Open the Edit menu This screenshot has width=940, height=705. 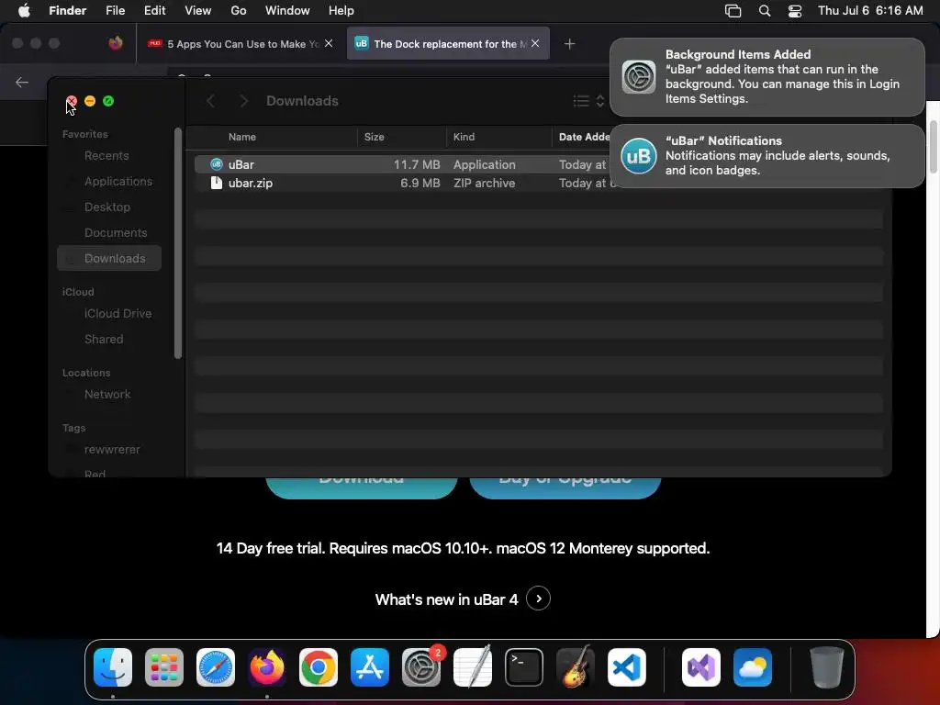(154, 10)
